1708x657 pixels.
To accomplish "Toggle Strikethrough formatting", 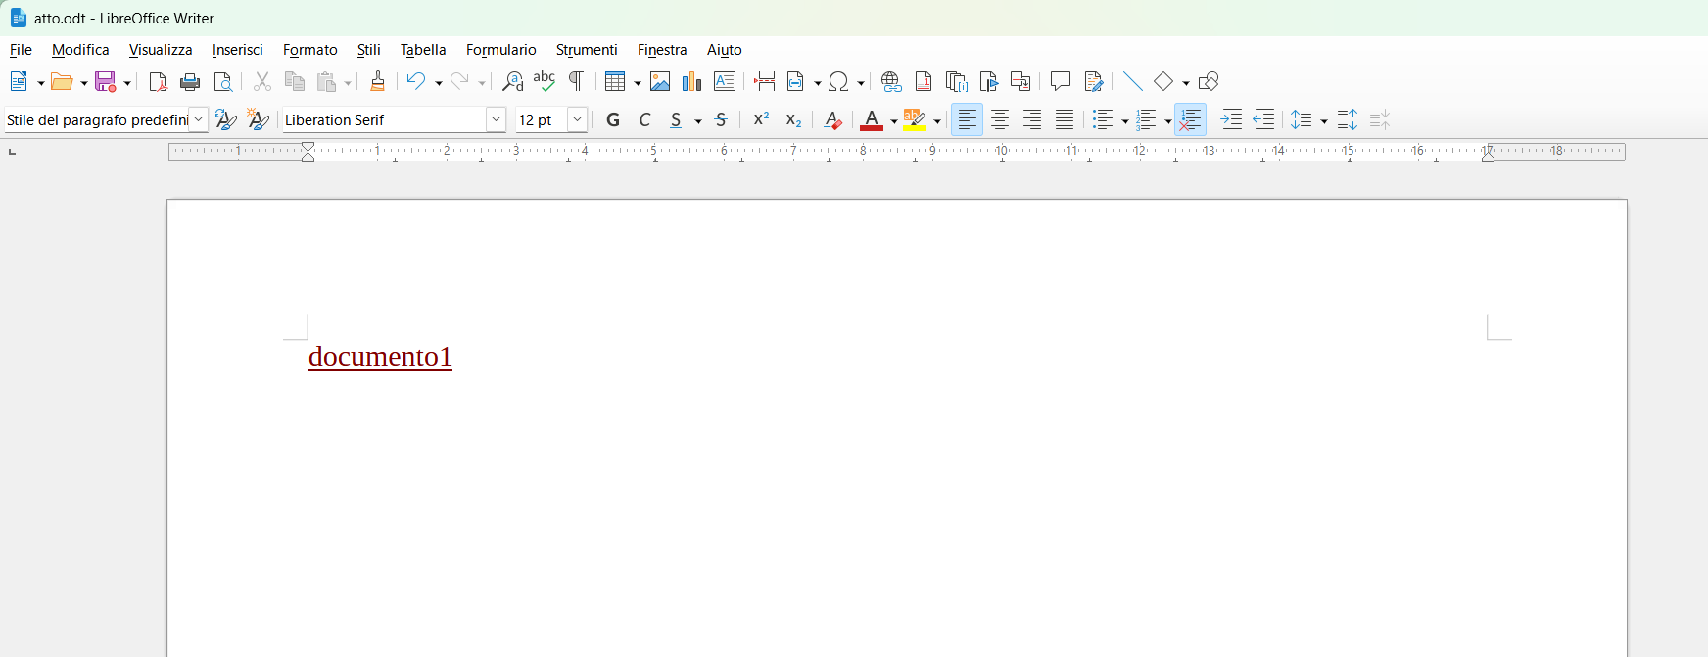I will point(721,120).
